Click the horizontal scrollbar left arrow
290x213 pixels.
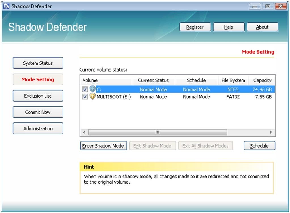coord(84,132)
